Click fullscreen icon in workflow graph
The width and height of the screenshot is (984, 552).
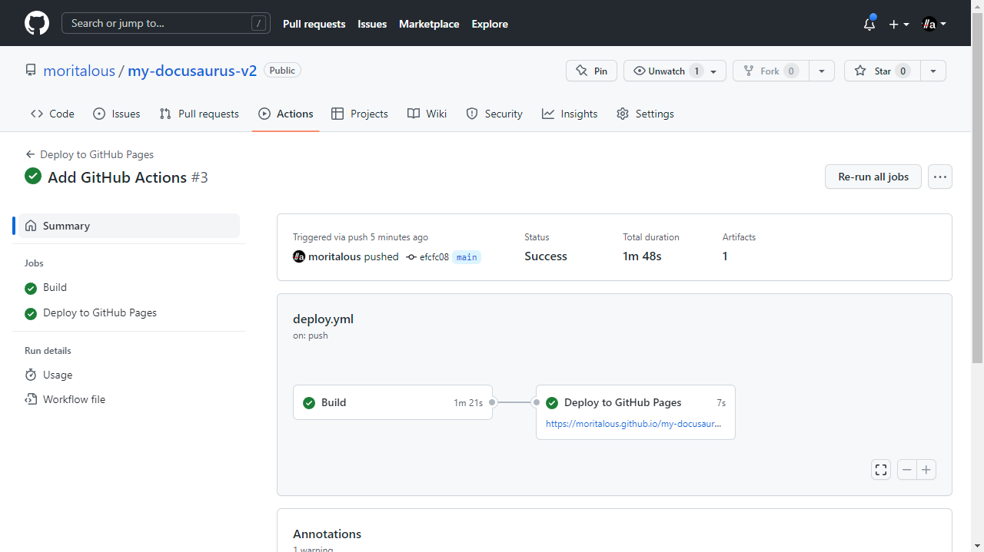[x=881, y=470]
